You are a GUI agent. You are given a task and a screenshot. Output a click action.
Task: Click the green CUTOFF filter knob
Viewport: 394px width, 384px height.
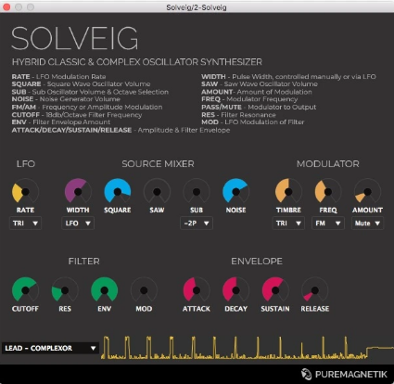click(x=25, y=290)
